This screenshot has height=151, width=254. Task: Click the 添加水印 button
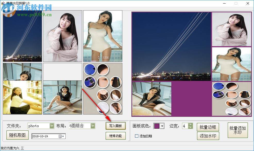click(208, 136)
